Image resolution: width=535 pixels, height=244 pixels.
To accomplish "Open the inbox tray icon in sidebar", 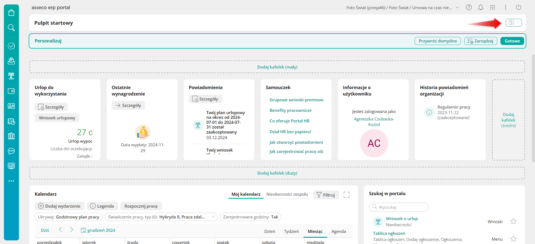I will point(11,61).
